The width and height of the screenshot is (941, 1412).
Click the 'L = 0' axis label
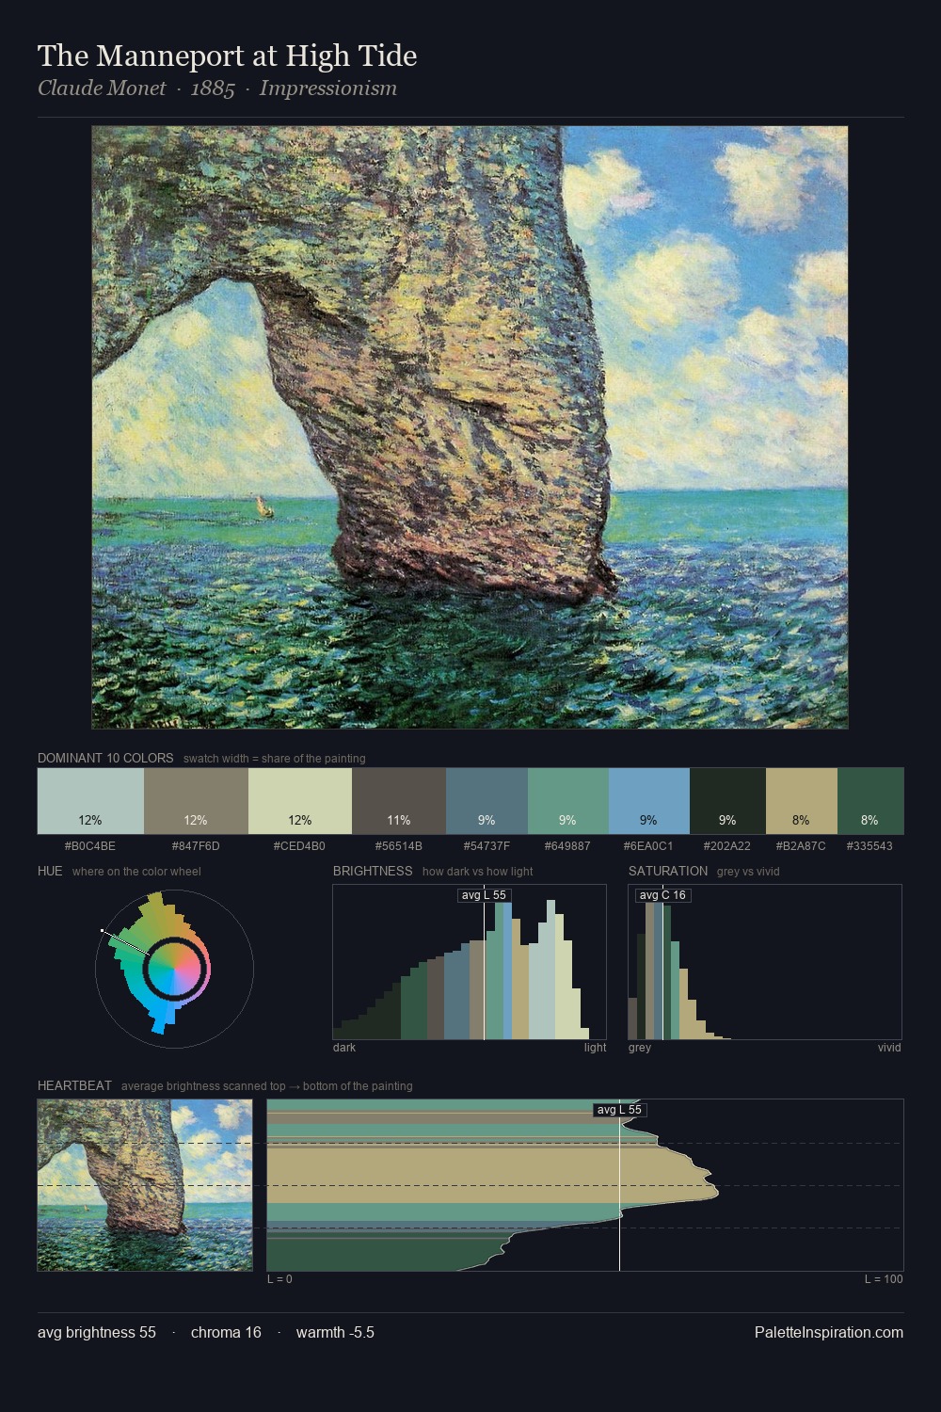tap(279, 1279)
